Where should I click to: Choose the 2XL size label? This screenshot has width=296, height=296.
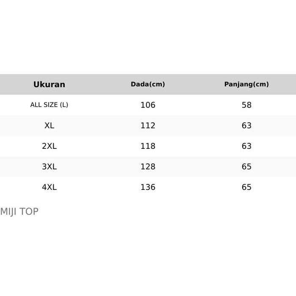(49, 146)
